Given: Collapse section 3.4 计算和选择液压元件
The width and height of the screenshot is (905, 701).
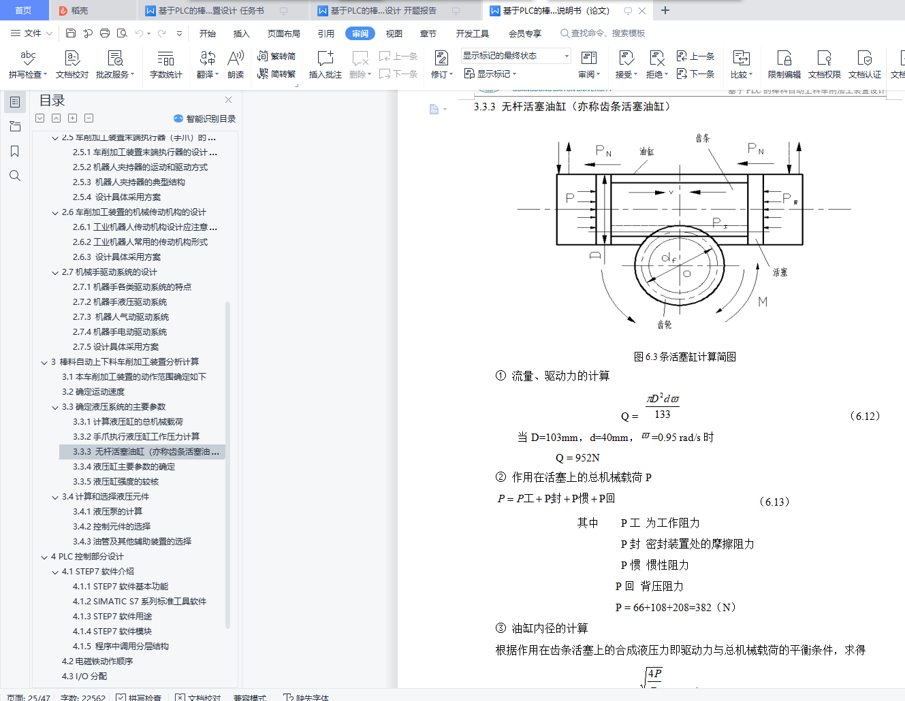Looking at the screenshot, I should tap(55, 497).
